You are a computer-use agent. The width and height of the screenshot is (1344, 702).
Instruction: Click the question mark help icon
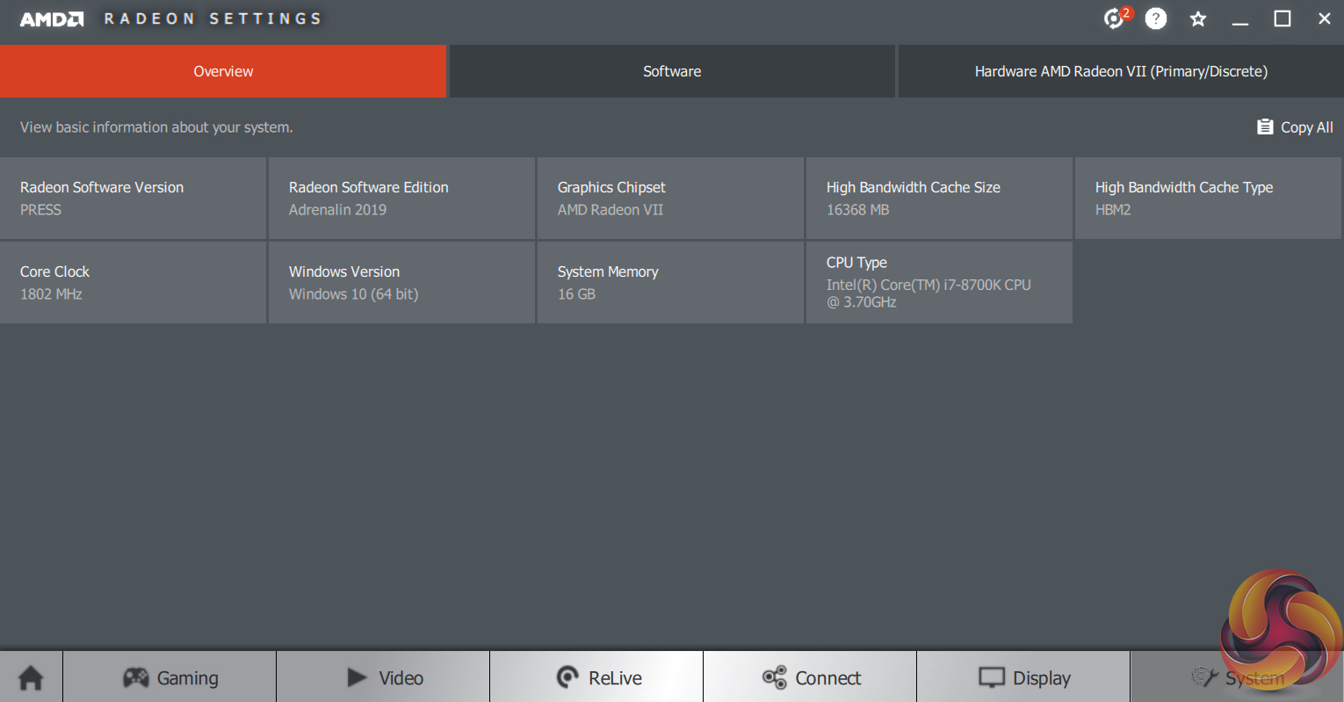point(1156,18)
